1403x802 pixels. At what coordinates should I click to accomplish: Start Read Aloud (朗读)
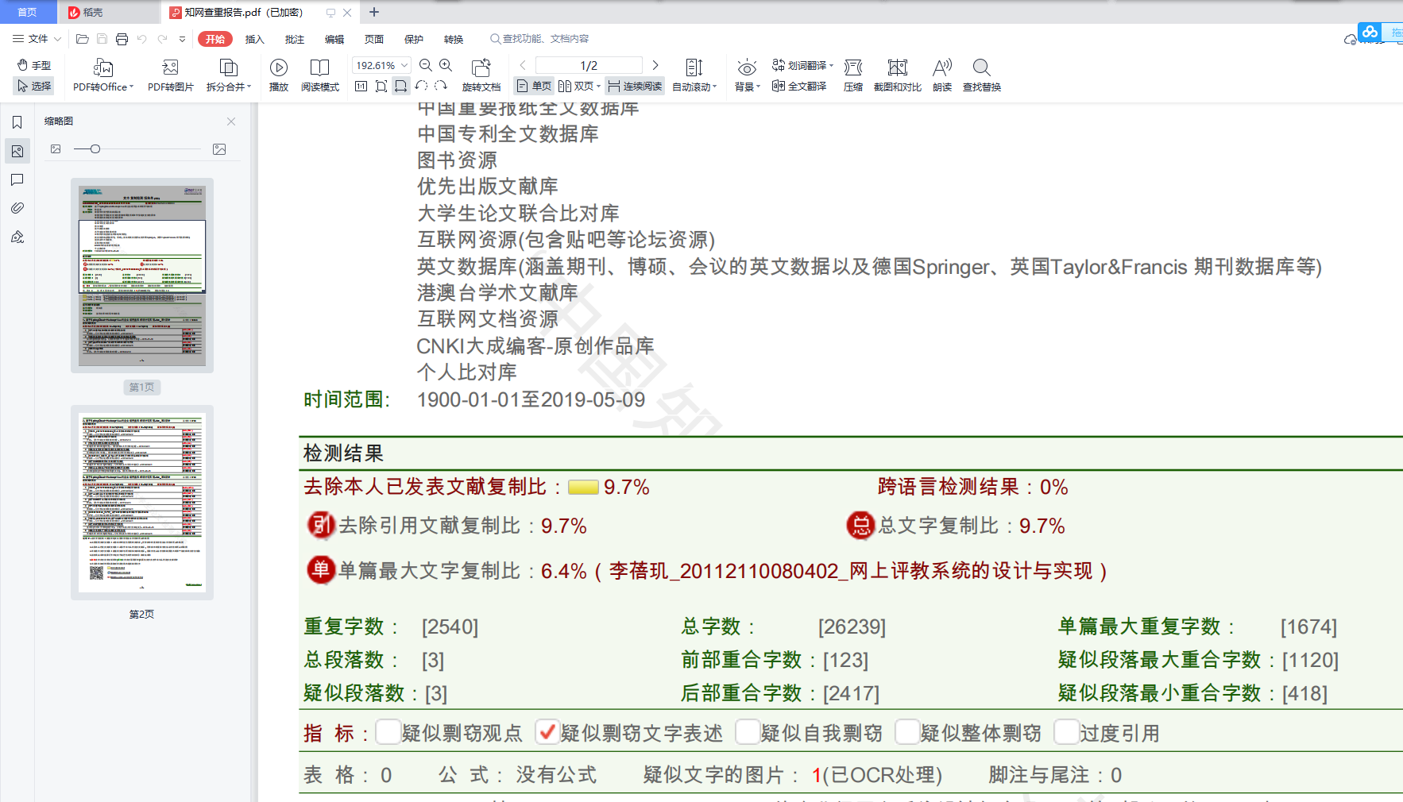942,75
